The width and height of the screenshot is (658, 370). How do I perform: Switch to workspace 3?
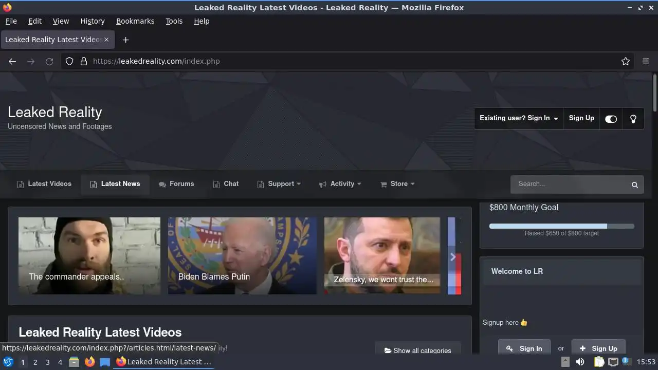[47, 362]
